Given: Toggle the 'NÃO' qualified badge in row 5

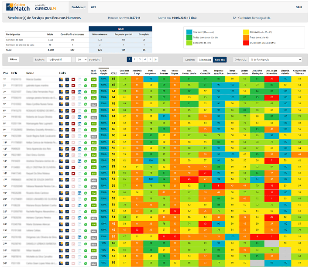Looking at the screenshot, I should (x=94, y=105).
